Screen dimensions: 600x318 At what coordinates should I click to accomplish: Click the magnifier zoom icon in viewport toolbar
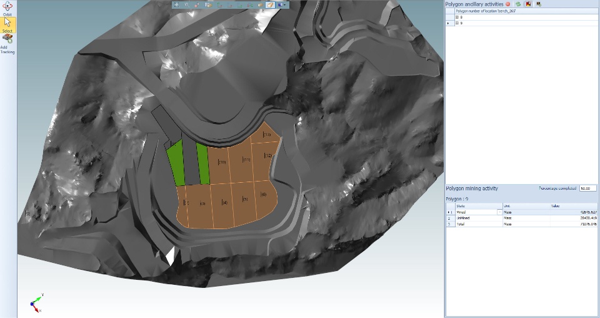[186, 4]
